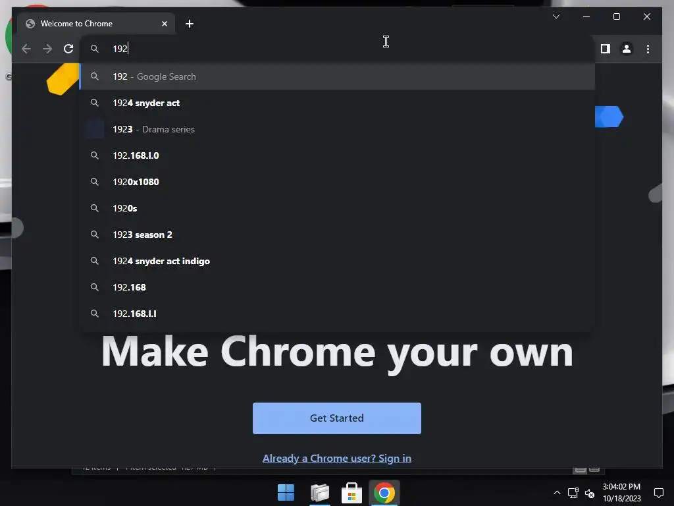Choose the '1923 season 2' suggestion

pos(338,235)
